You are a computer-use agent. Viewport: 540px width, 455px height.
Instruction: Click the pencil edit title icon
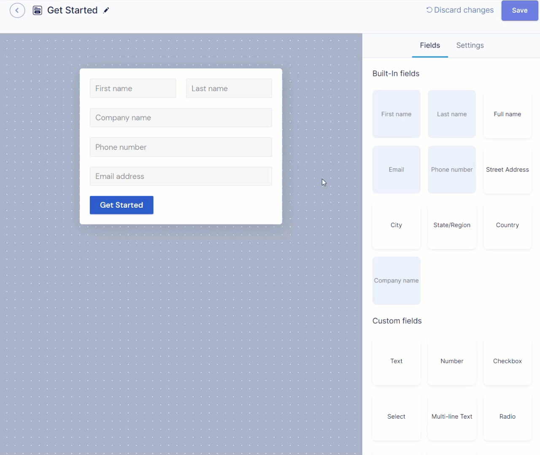pyautogui.click(x=106, y=10)
